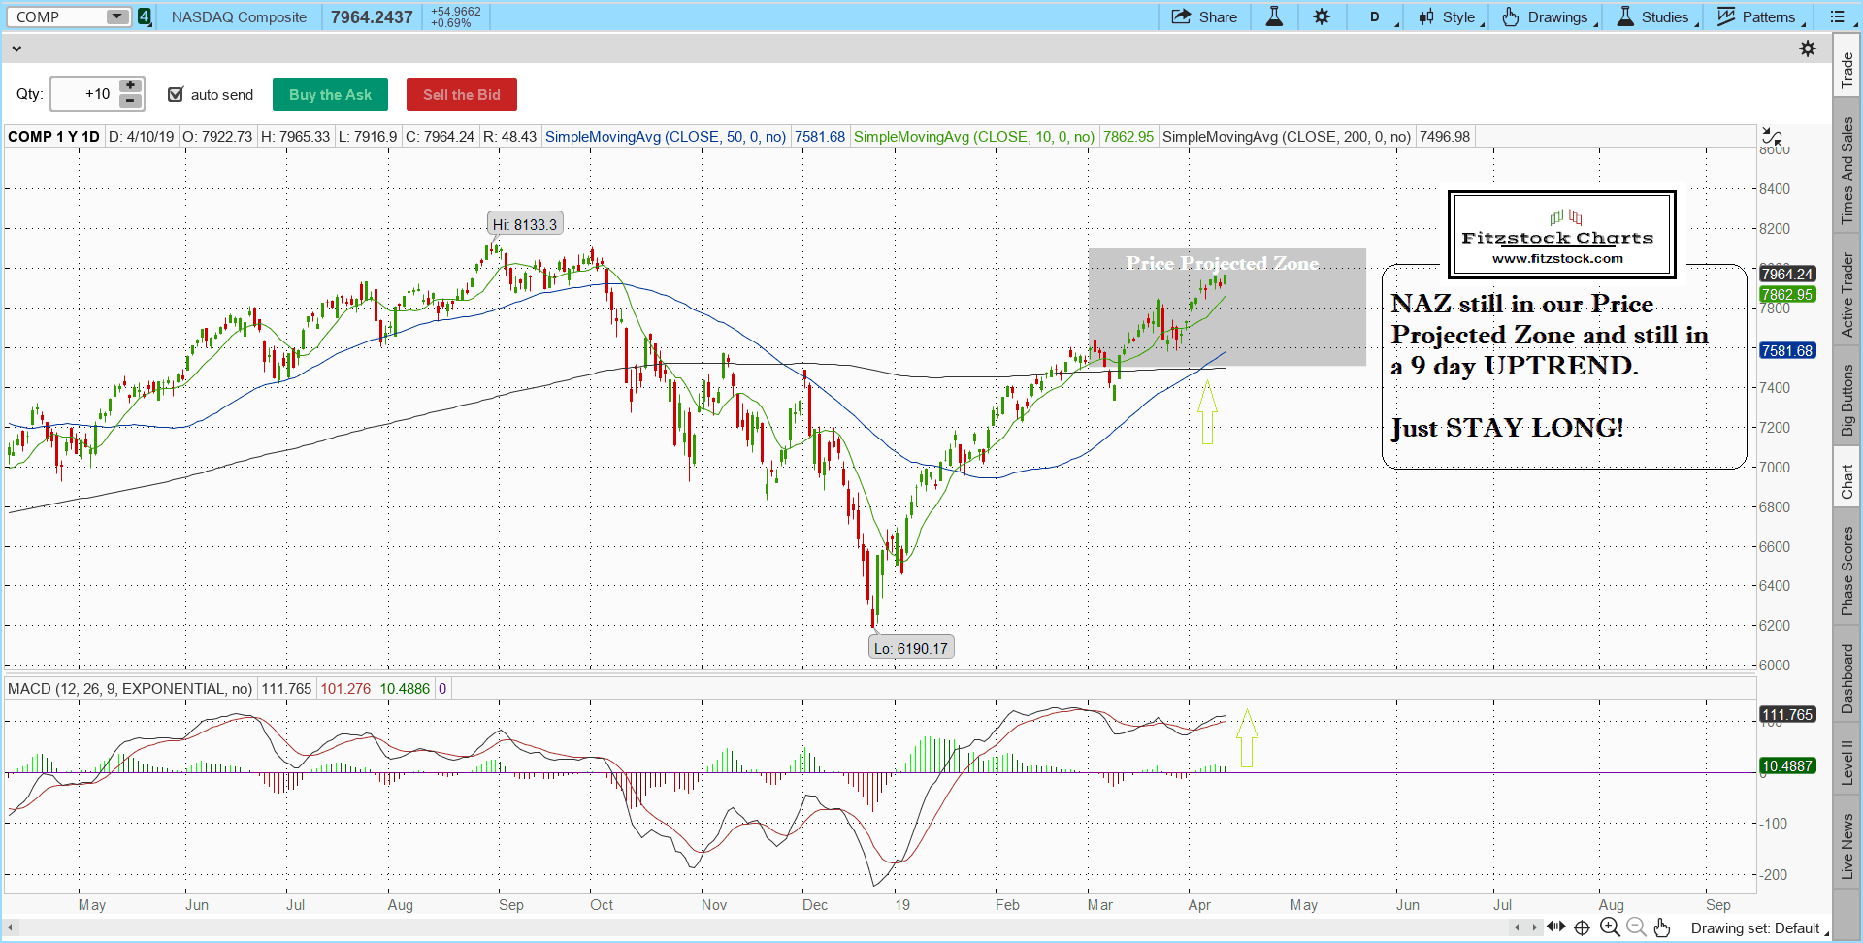Screen dimensions: 1863x943
Task: Switch to the Active Trader side tab
Action: point(1847,295)
